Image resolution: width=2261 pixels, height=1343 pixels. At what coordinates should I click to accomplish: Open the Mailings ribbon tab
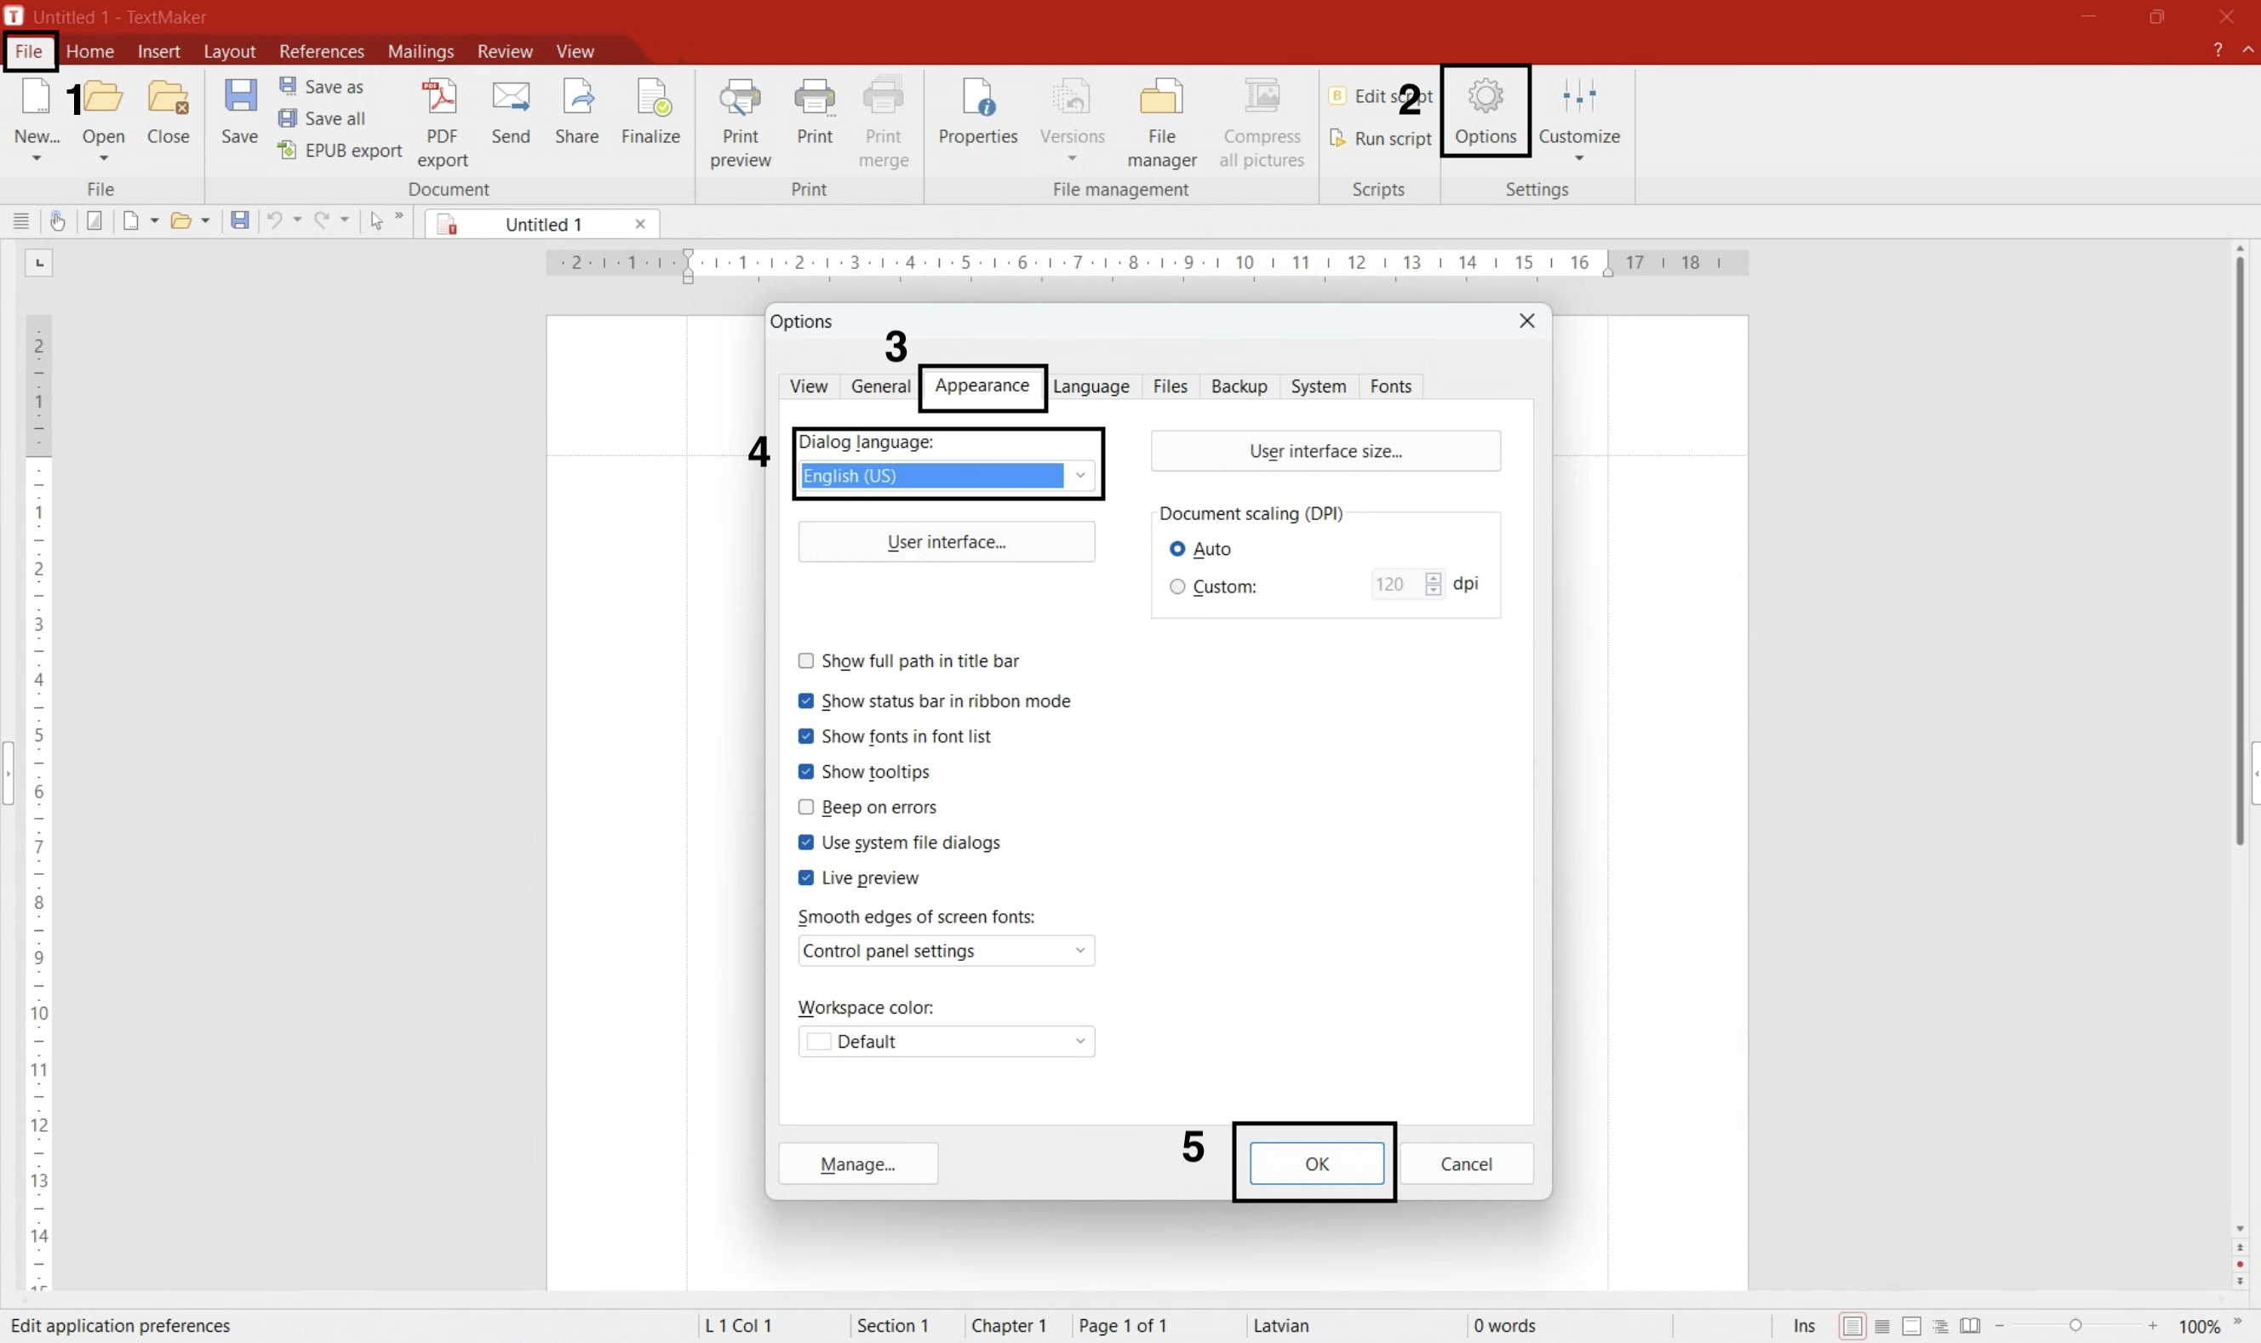click(420, 52)
